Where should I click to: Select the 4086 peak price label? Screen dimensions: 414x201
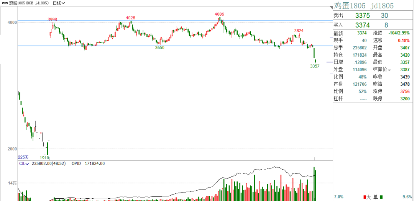pyautogui.click(x=219, y=14)
